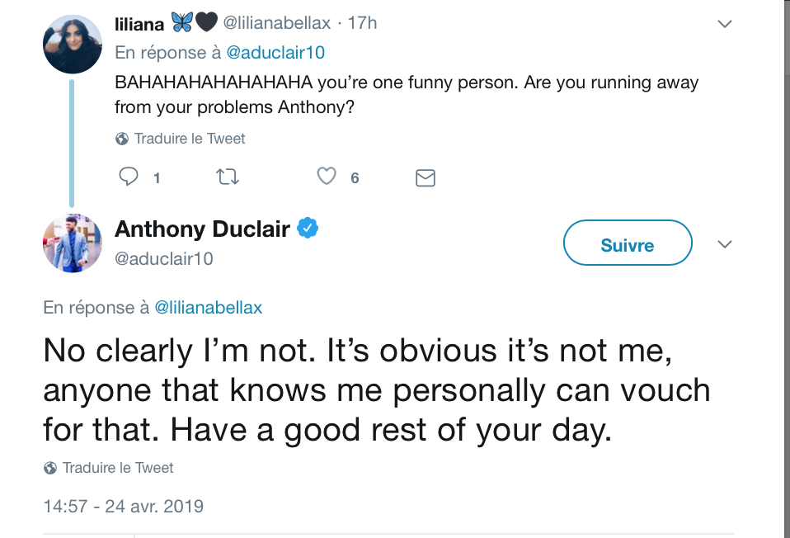Translate liliana's tweet via Traduire le Tweet
790x538 pixels.
[x=190, y=139]
